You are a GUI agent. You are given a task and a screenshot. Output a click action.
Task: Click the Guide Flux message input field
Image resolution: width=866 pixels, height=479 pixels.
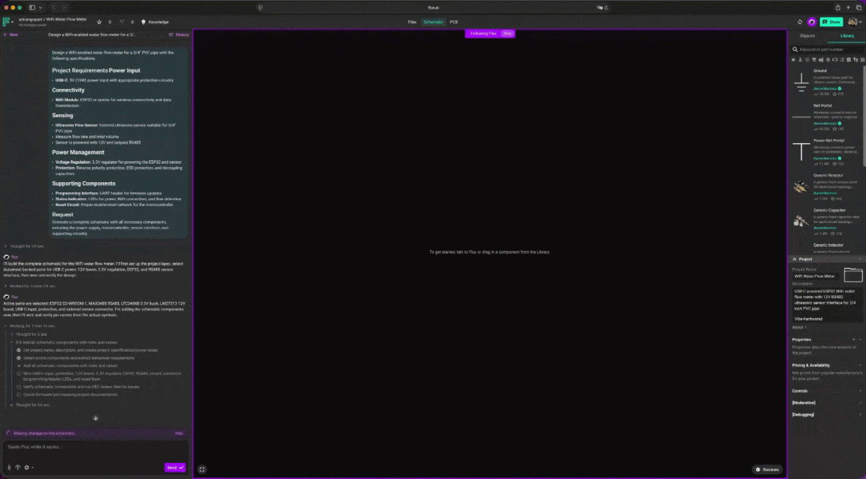point(95,447)
